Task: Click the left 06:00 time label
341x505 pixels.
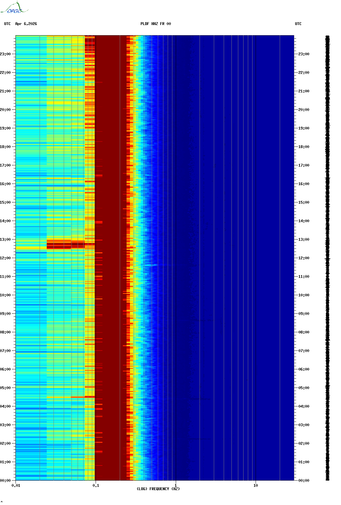Action: click(5, 369)
